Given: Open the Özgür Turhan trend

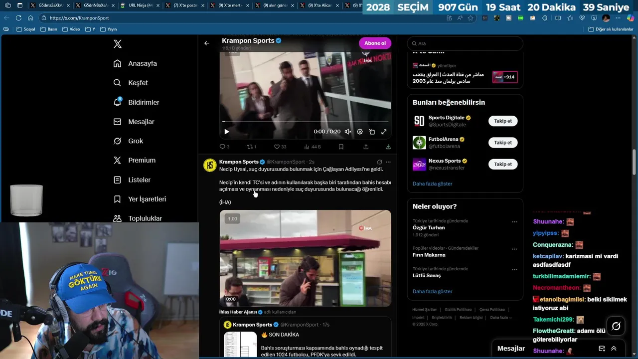Looking at the screenshot, I should point(429,228).
